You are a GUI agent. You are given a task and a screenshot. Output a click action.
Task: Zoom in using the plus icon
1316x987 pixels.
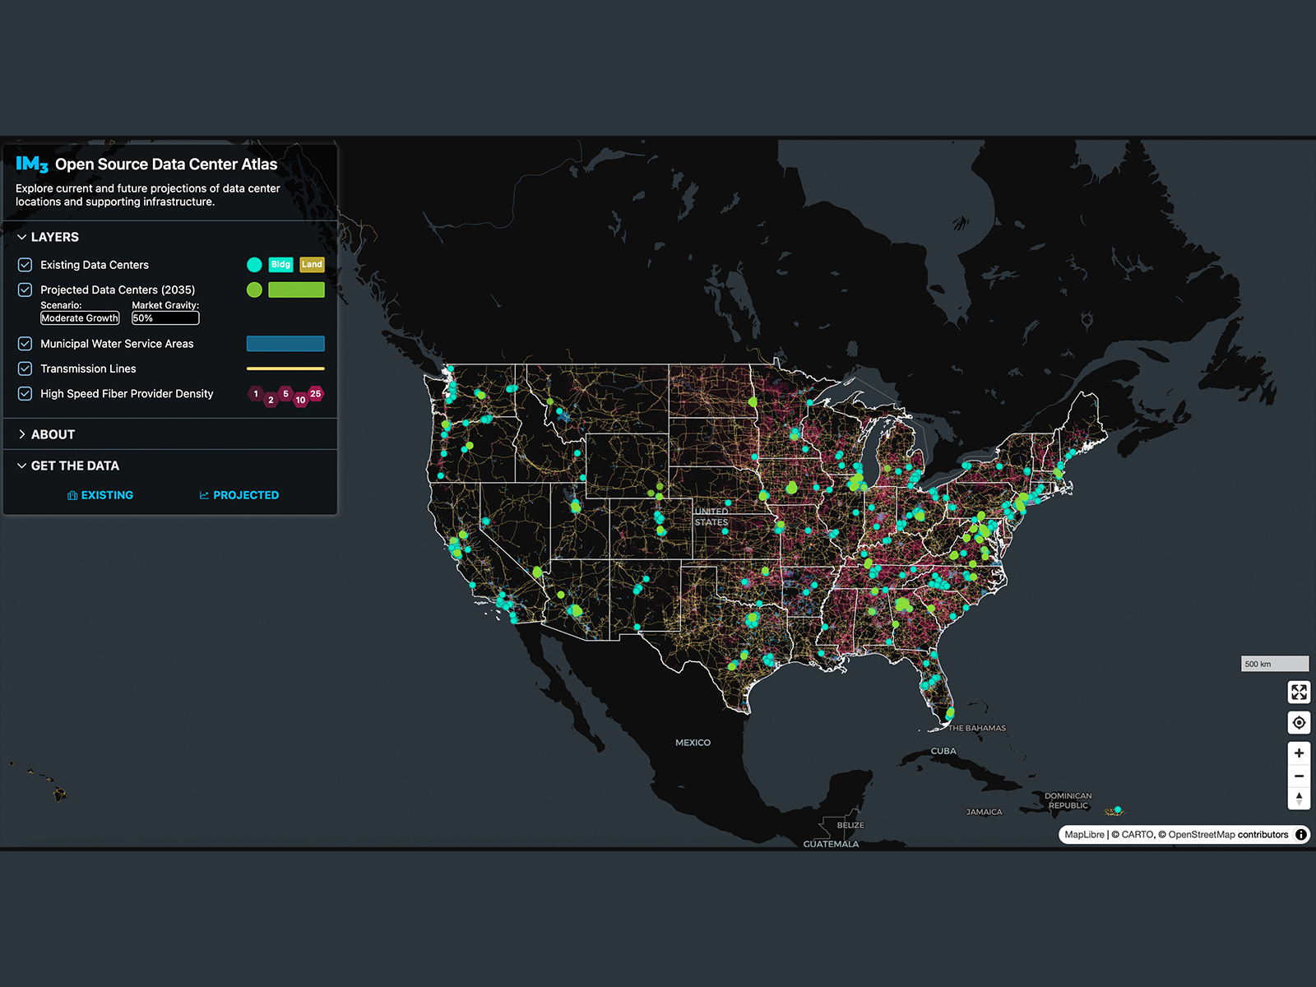coord(1300,753)
